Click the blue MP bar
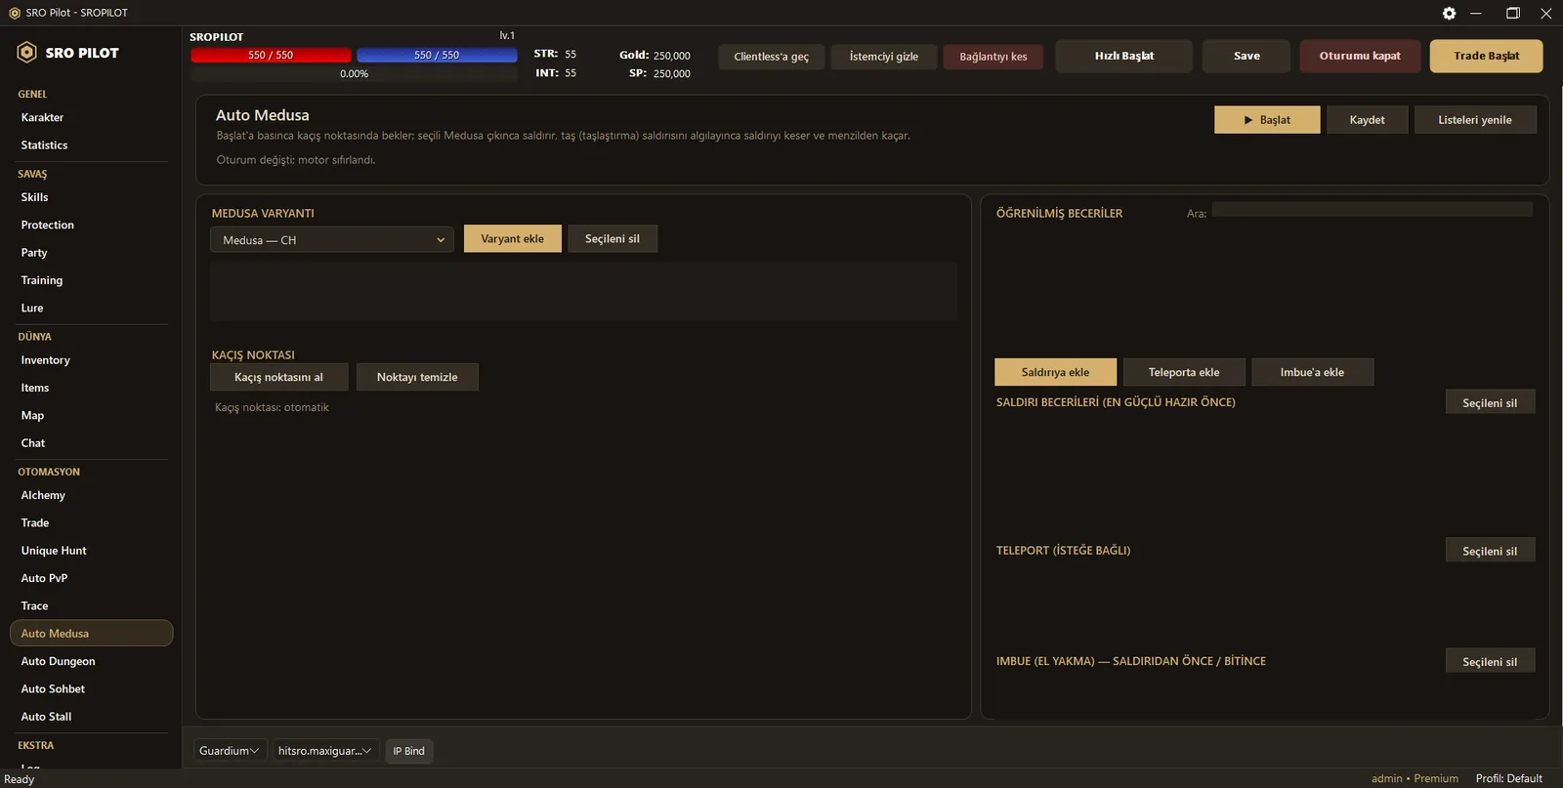Screen dimensions: 1563x788 [437, 56]
